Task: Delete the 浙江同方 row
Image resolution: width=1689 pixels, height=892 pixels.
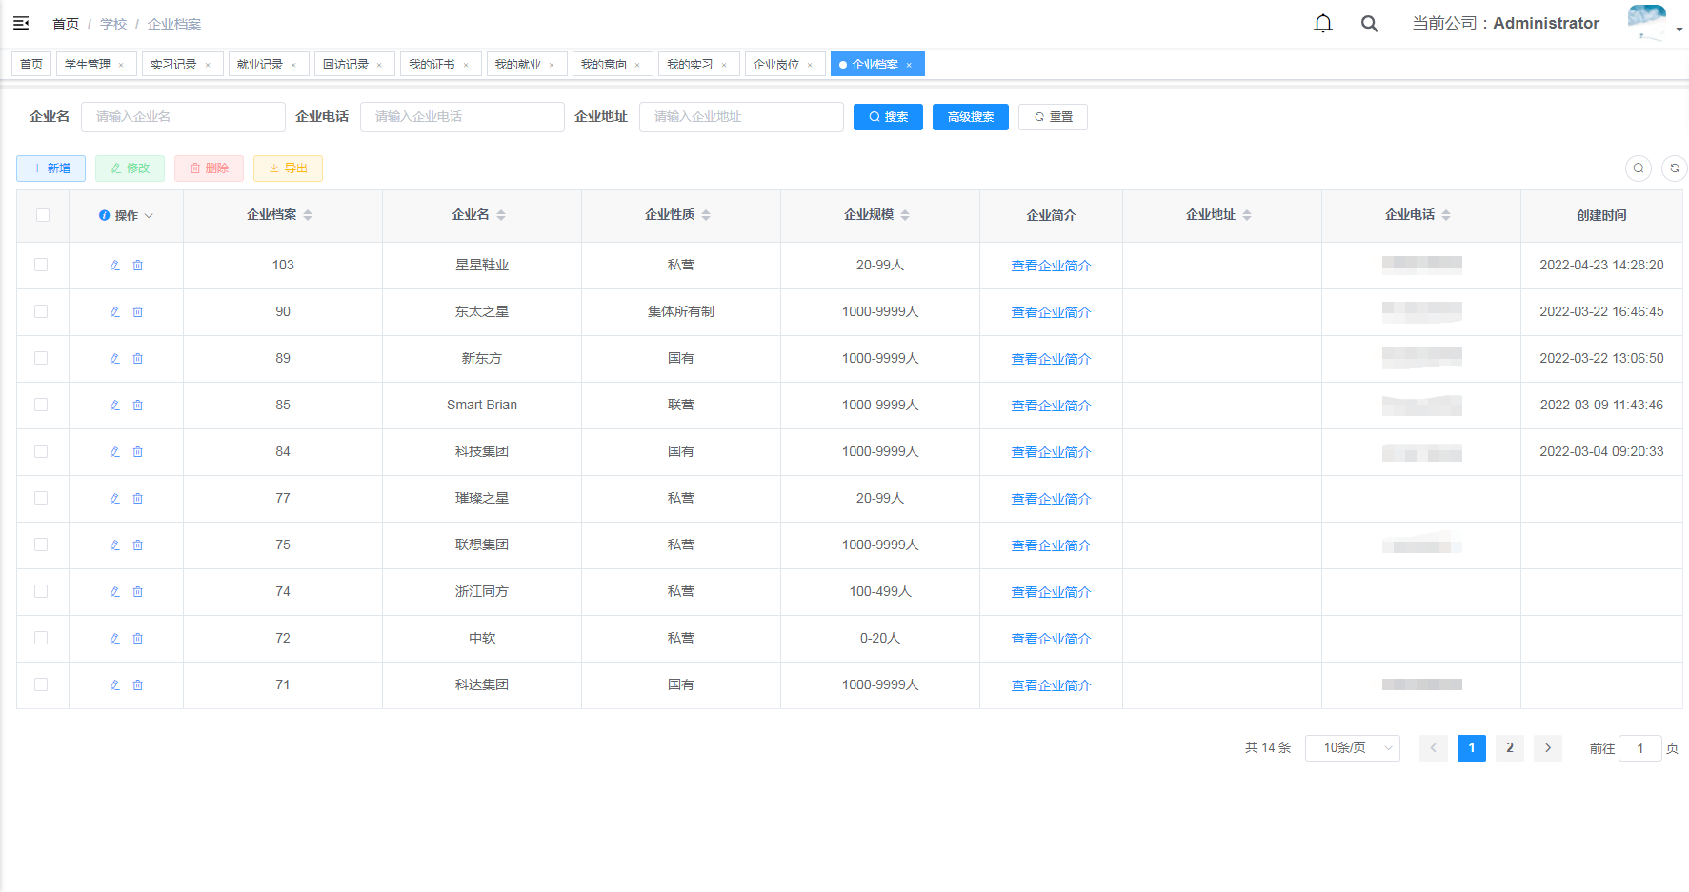Action: (x=138, y=592)
